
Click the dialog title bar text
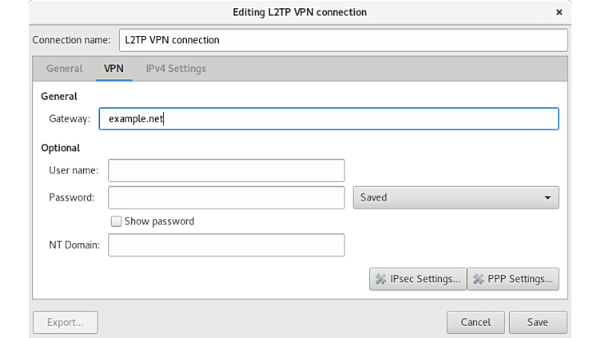[300, 12]
